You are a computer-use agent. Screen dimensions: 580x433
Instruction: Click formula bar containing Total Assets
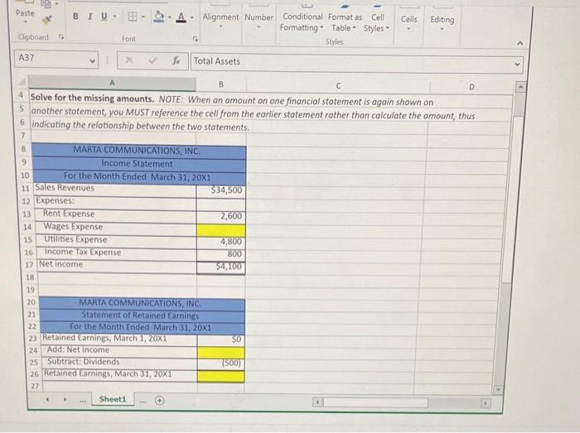click(x=351, y=62)
